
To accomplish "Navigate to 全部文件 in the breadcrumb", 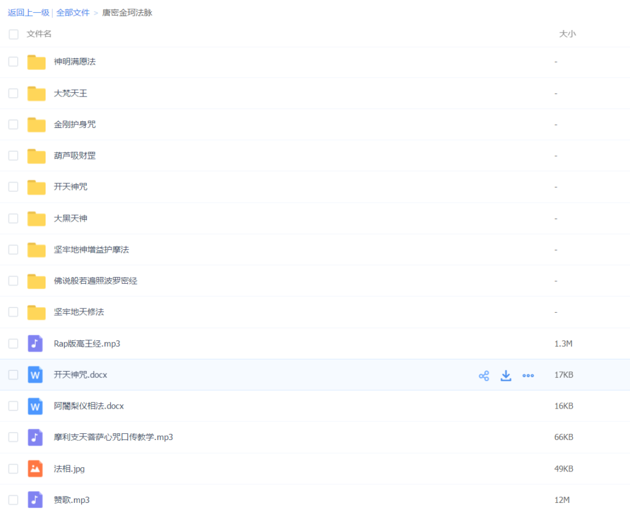I will [73, 12].
